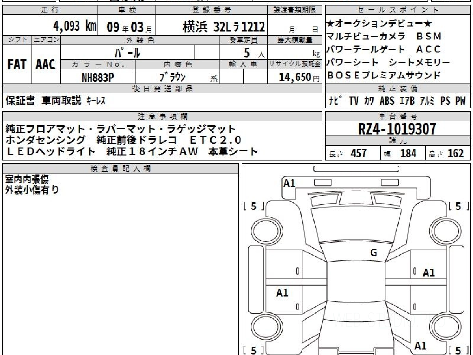
Task: Select the interior color ブラウン
Action: tap(172, 77)
